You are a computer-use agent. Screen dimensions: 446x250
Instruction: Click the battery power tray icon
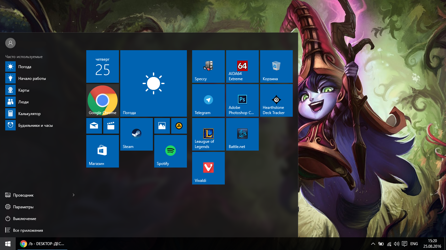pyautogui.click(x=381, y=244)
